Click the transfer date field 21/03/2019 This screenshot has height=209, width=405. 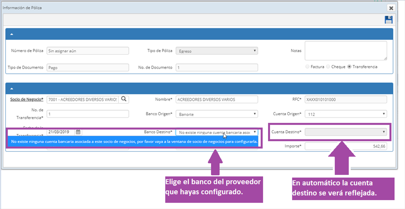[61, 132]
